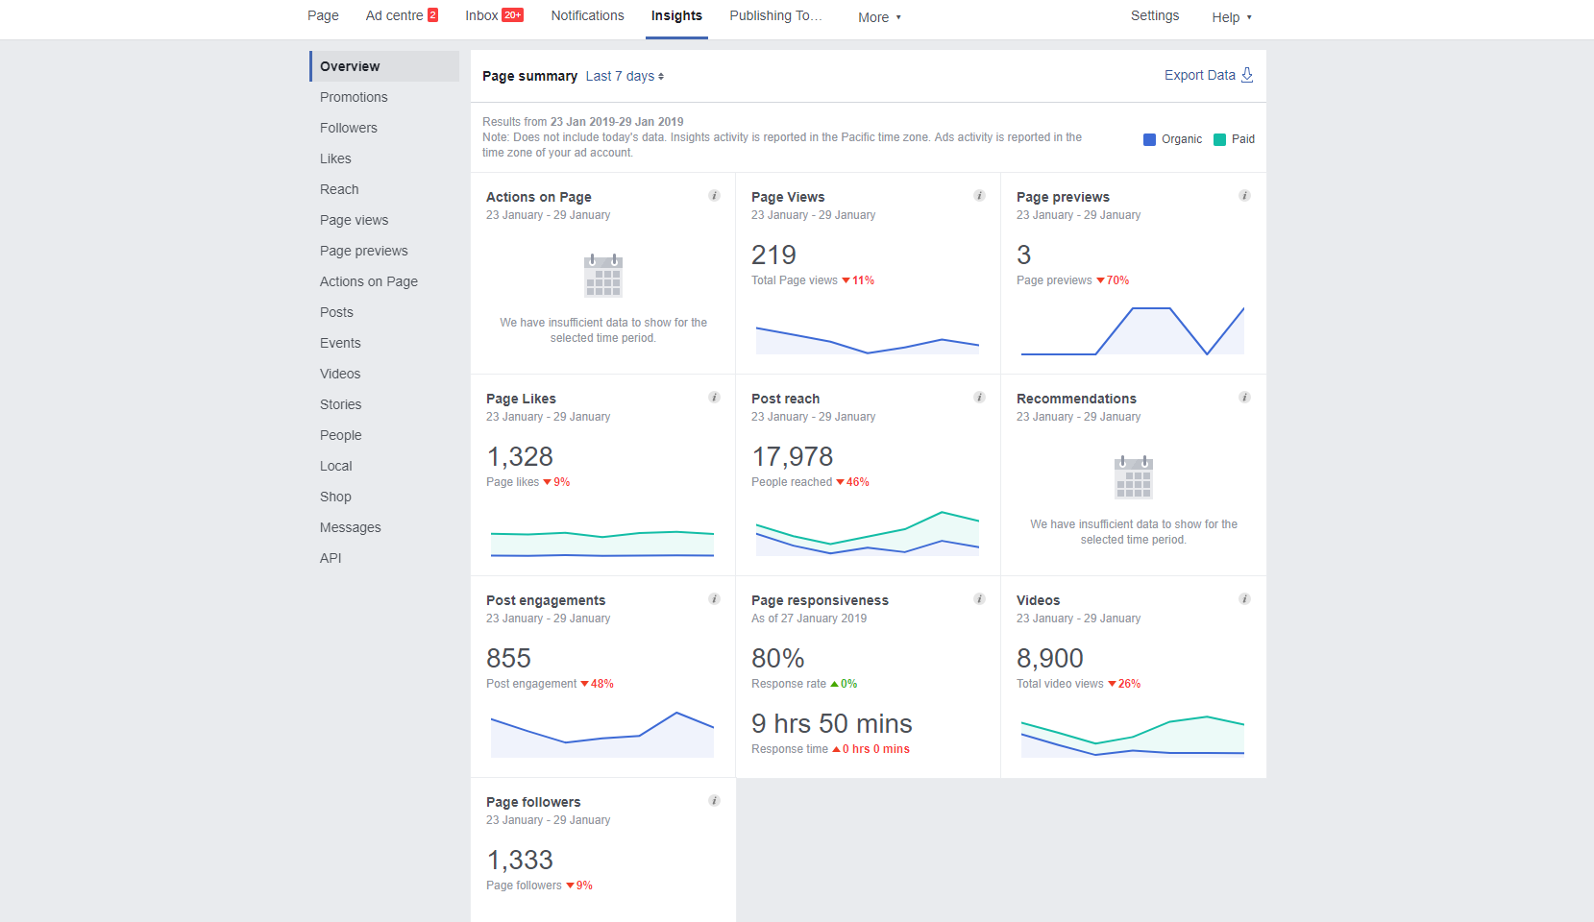Click the Page previews line chart

[1133, 331]
